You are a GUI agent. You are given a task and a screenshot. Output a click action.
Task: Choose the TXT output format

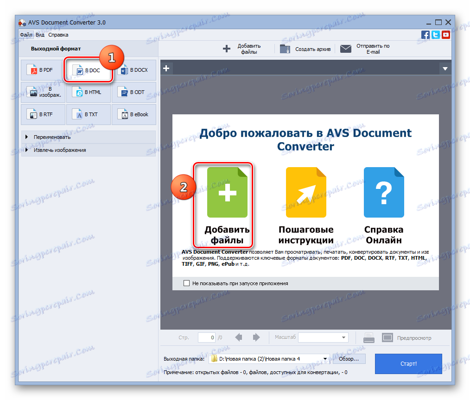[x=89, y=114]
